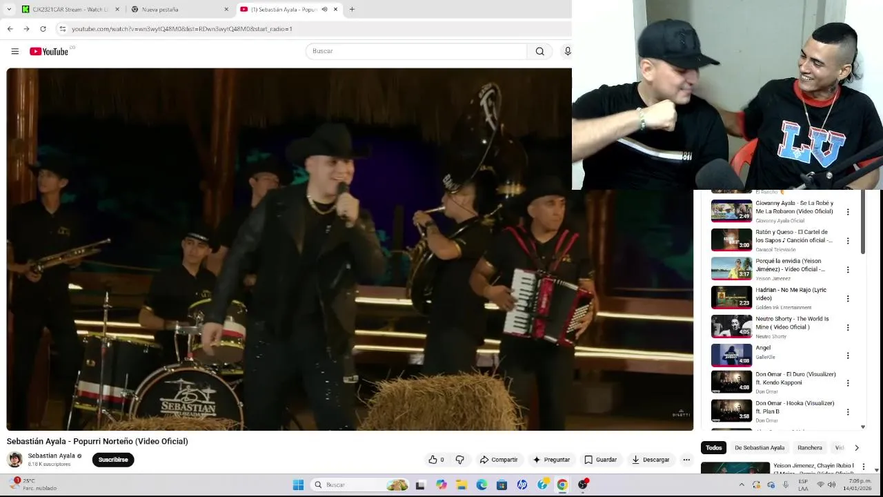Go forward using browser forward arrow
883x497 pixels.
[x=26, y=29]
